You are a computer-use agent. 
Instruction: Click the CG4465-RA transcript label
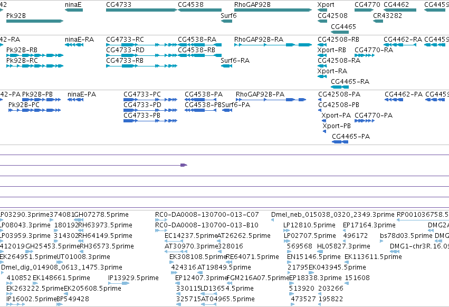point(350,82)
